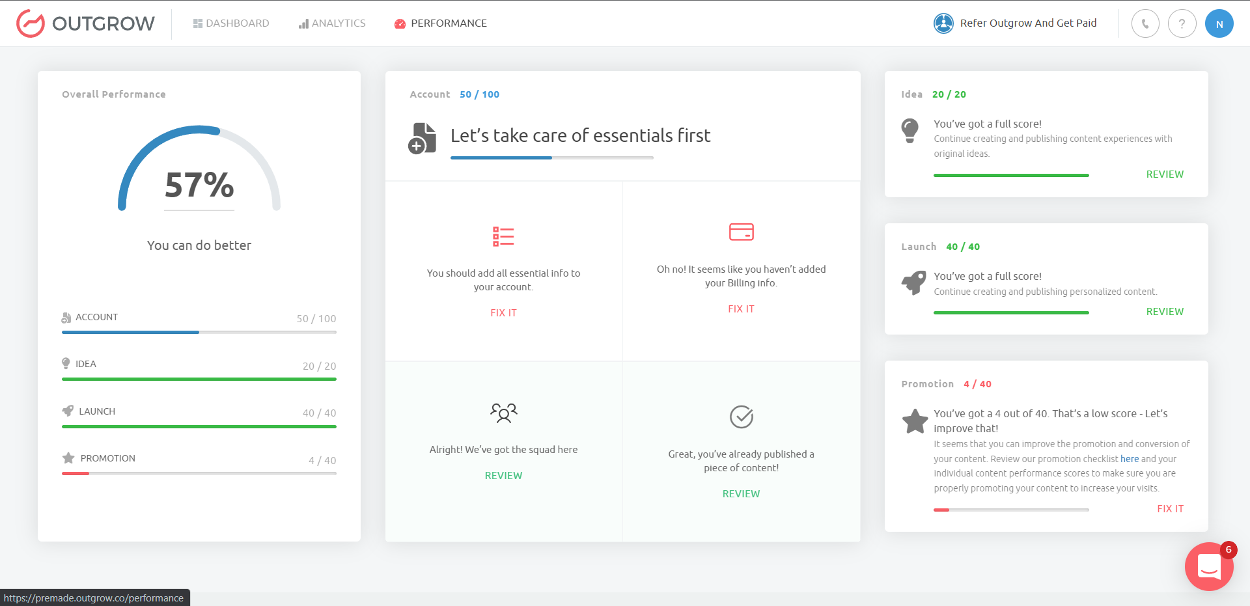The width and height of the screenshot is (1250, 606).
Task: Click the essentials document-plus icon
Action: [422, 138]
